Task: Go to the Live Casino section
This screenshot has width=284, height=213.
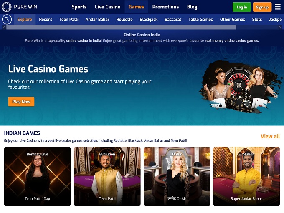Action: (x=108, y=7)
